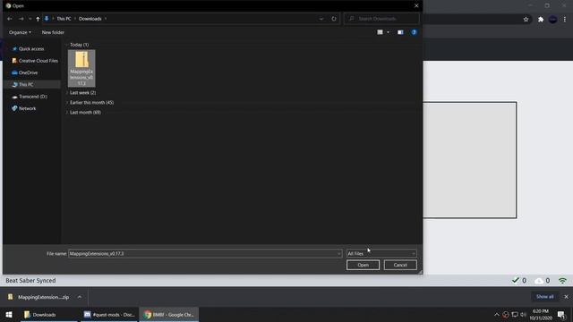573x322 pixels.
Task: Open Windows Start menu
Action: point(9,315)
